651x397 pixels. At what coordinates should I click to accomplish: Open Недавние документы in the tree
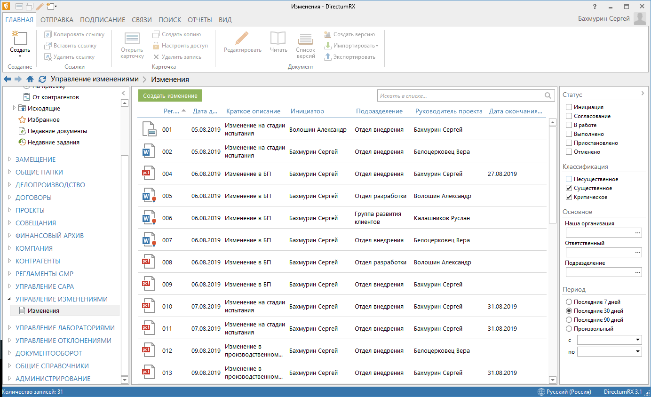[x=52, y=131]
